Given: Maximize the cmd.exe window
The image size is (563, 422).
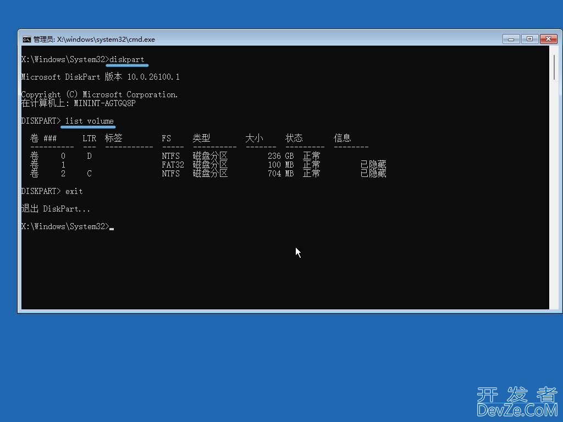Looking at the screenshot, I should [x=529, y=39].
